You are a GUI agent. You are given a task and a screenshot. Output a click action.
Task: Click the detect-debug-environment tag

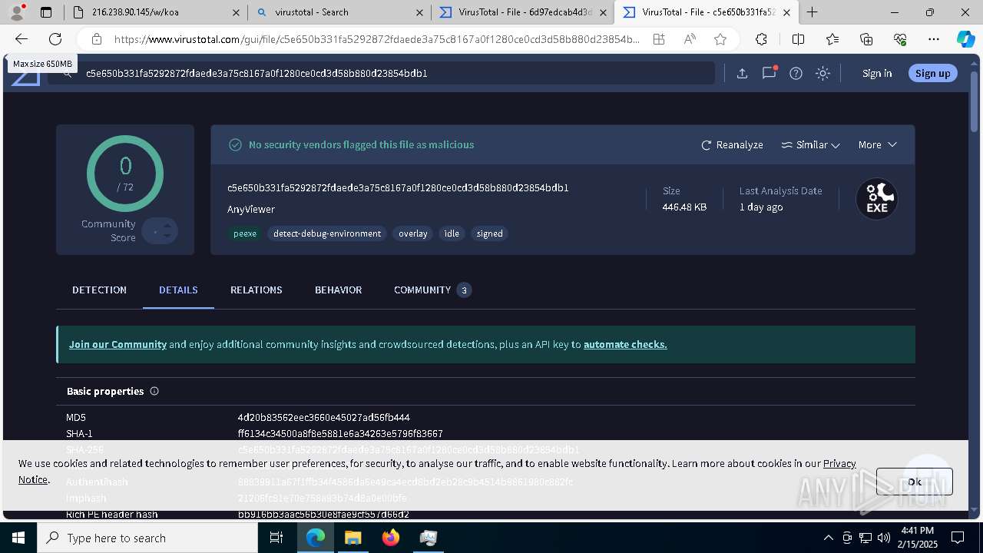pos(327,233)
